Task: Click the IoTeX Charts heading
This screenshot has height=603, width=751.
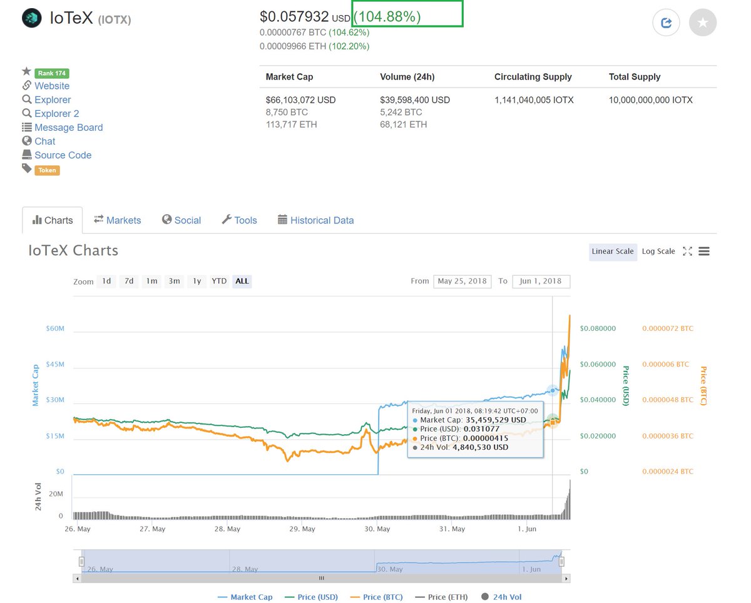Action: [x=73, y=251]
